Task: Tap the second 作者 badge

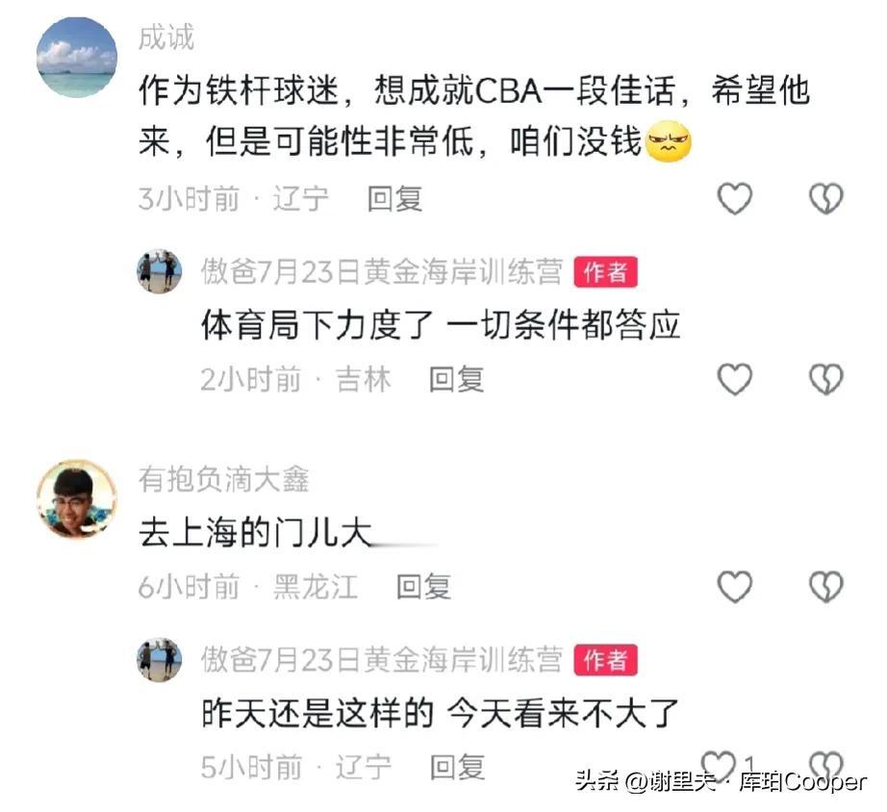Action: [x=605, y=660]
